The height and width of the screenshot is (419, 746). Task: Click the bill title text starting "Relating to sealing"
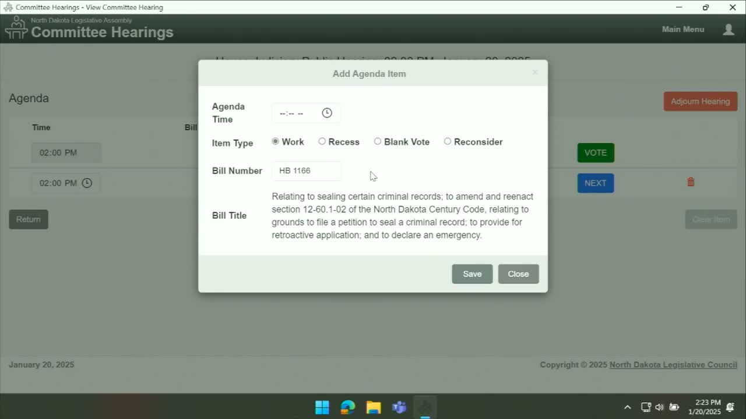point(402,216)
